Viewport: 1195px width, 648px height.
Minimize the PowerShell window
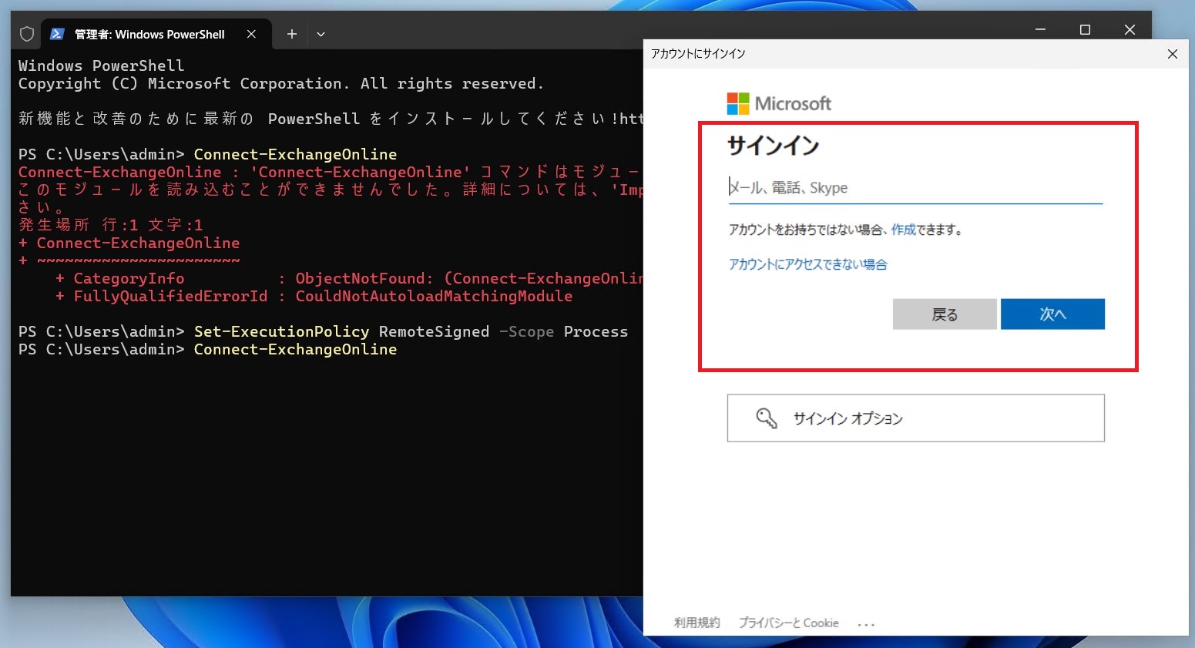tap(1040, 29)
